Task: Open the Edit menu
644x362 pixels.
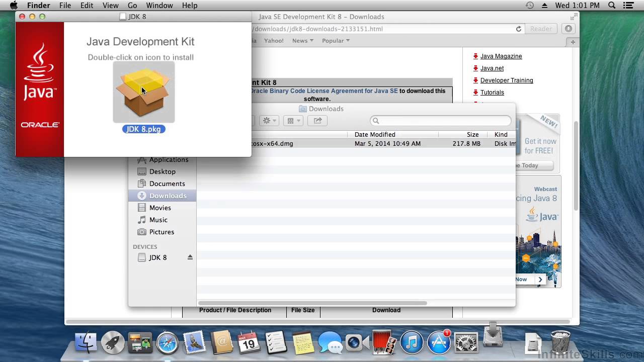Action: click(x=87, y=6)
